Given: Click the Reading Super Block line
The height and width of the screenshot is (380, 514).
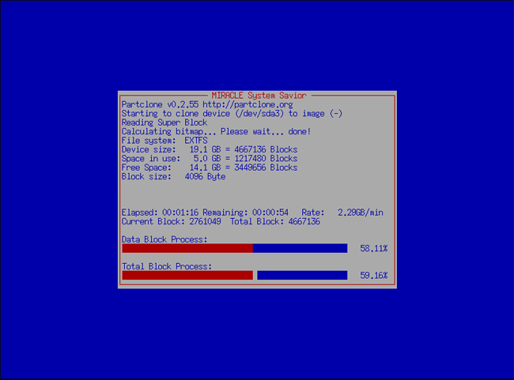Looking at the screenshot, I should coord(164,122).
